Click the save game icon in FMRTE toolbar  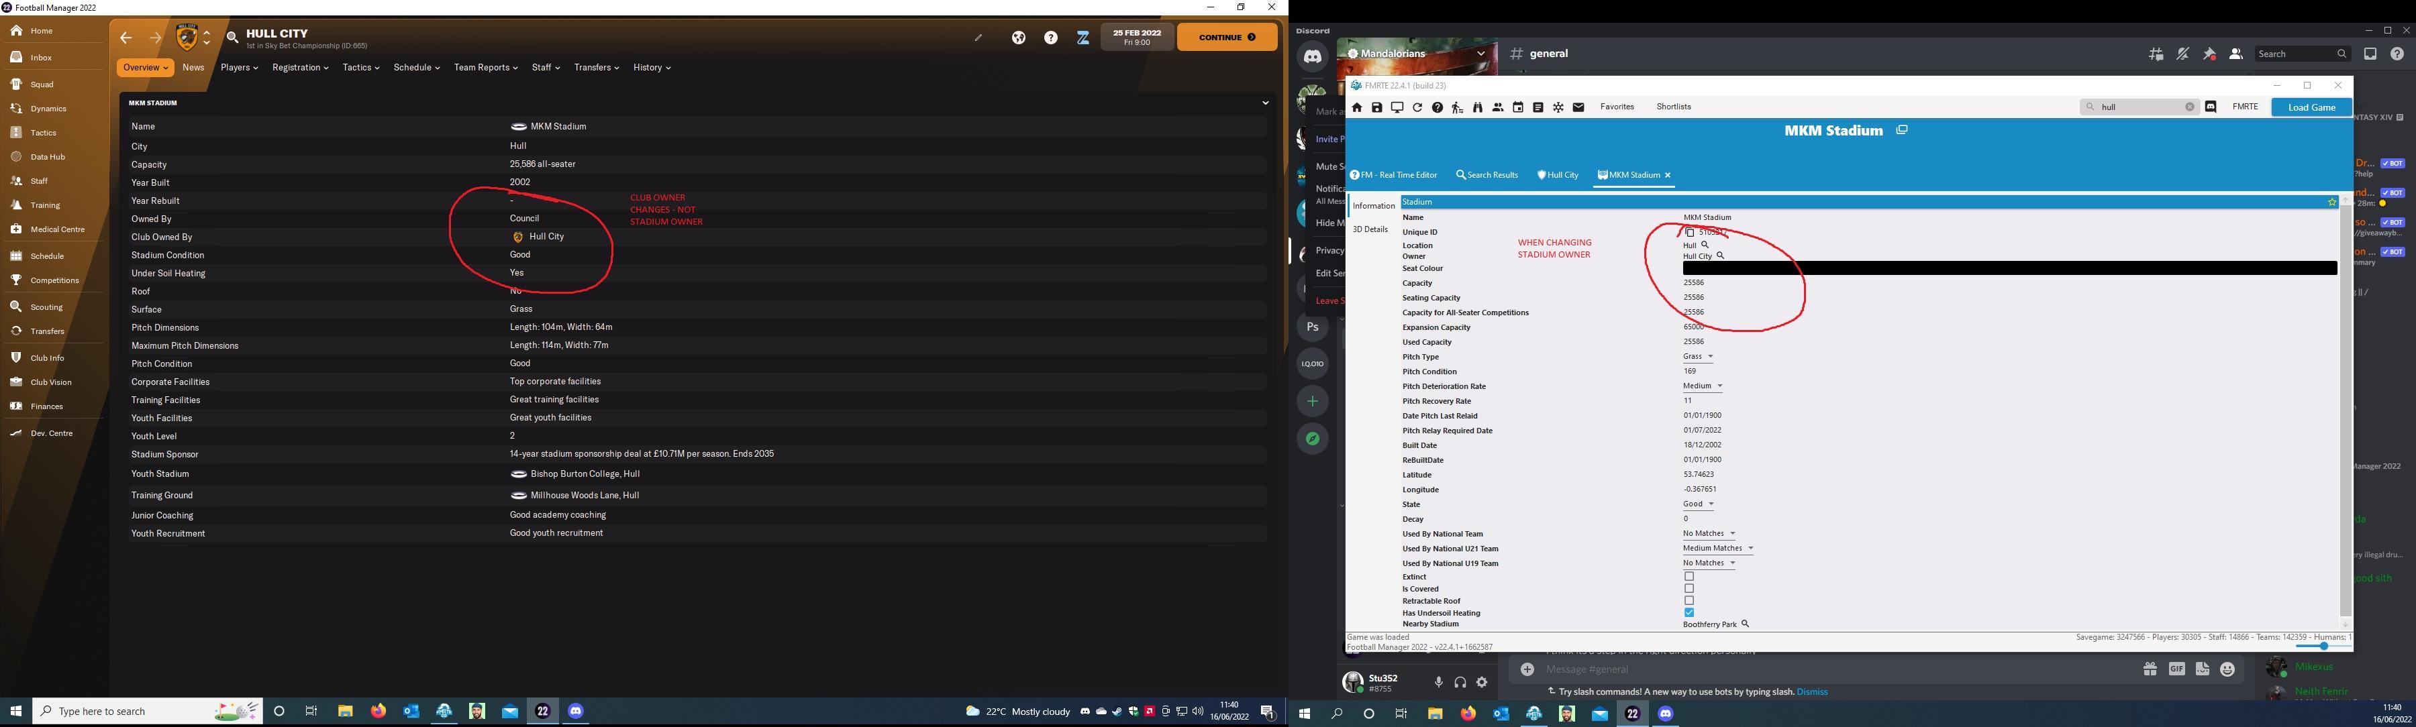click(1377, 107)
